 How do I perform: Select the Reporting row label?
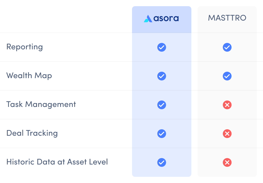[25, 47]
